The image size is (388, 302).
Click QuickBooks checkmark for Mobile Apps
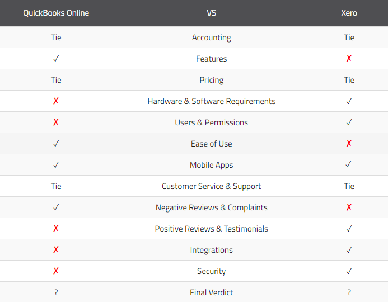tap(56, 165)
